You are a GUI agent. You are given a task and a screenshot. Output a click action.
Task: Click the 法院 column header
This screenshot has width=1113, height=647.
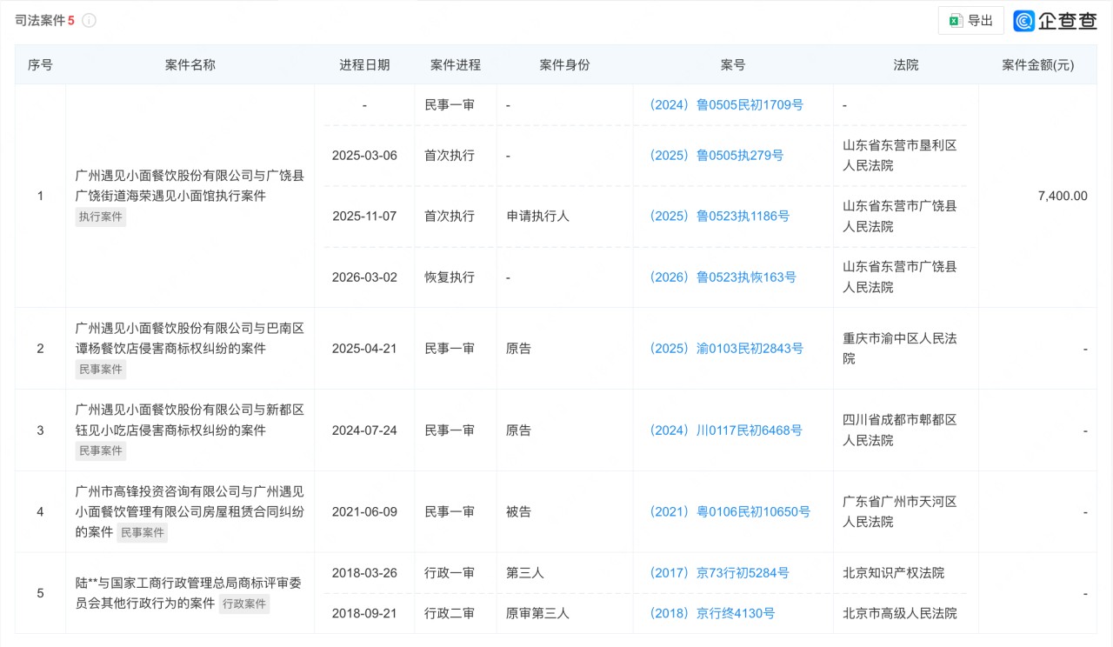pos(906,64)
